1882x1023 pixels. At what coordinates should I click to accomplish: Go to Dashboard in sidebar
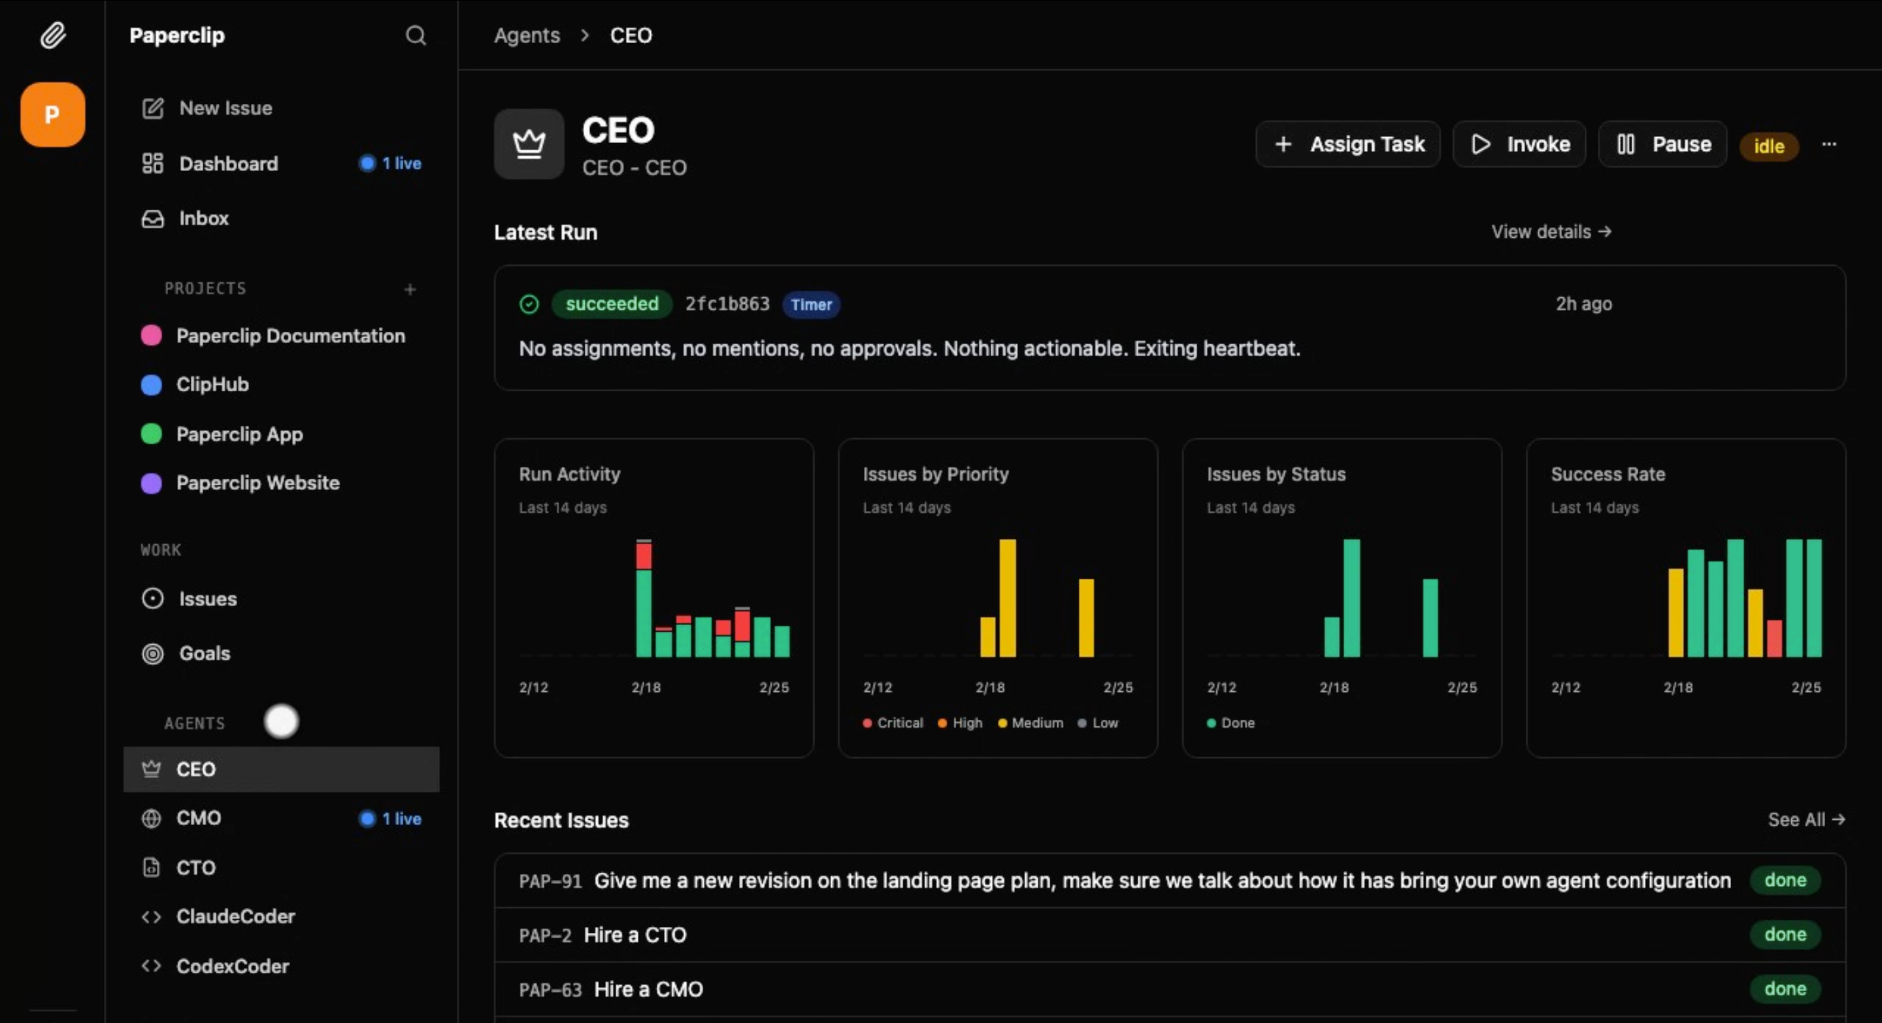point(228,163)
